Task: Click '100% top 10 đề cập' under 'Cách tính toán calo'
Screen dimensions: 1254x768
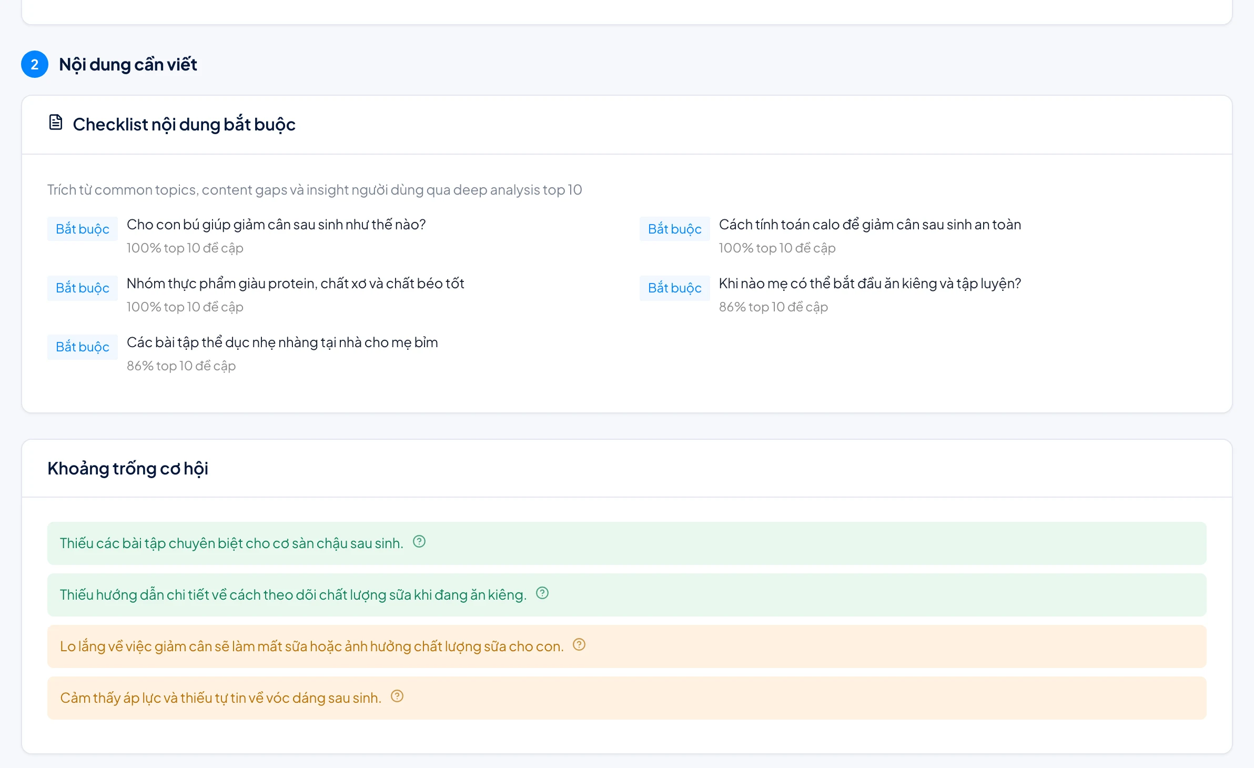Action: coord(777,248)
